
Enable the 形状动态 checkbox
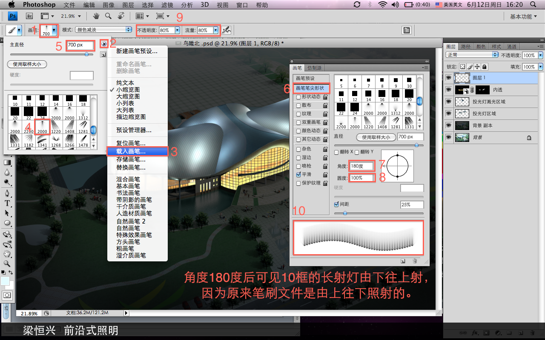coord(298,97)
